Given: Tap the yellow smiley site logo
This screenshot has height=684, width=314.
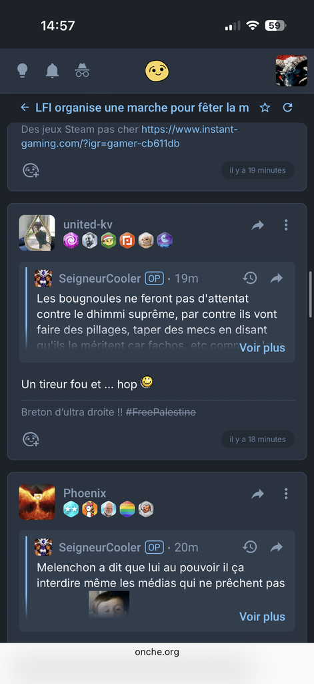Looking at the screenshot, I should (157, 71).
